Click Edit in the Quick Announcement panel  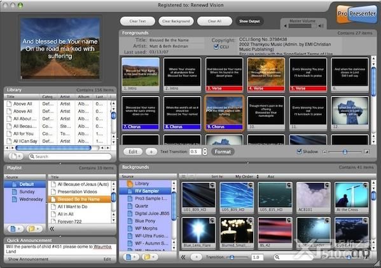[x=107, y=259]
